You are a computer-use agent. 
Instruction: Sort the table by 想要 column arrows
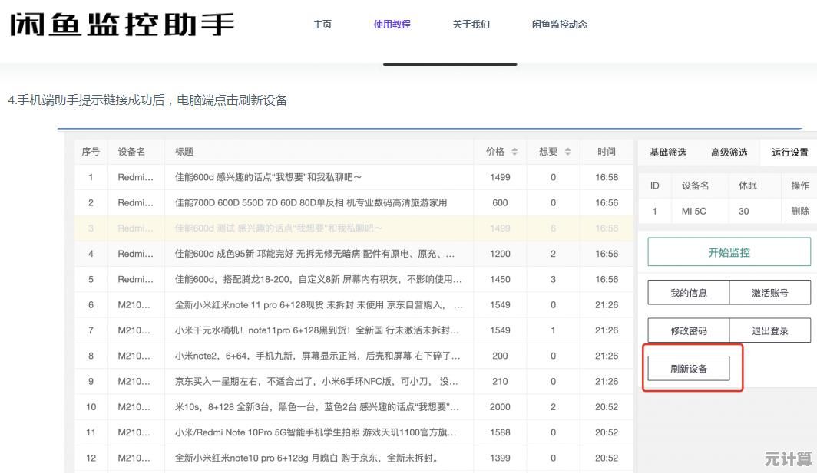click(567, 152)
